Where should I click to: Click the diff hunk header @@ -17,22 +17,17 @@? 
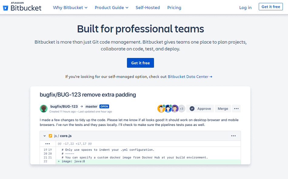pos(75,144)
